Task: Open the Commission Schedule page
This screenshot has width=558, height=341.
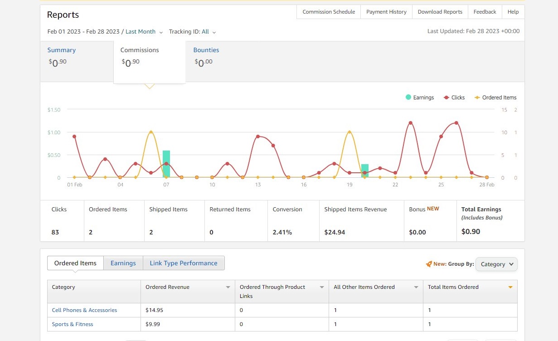Action: pyautogui.click(x=329, y=12)
